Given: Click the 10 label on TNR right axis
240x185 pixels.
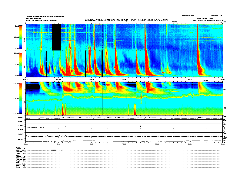Looking at the screenshot, I should tap(225, 108).
